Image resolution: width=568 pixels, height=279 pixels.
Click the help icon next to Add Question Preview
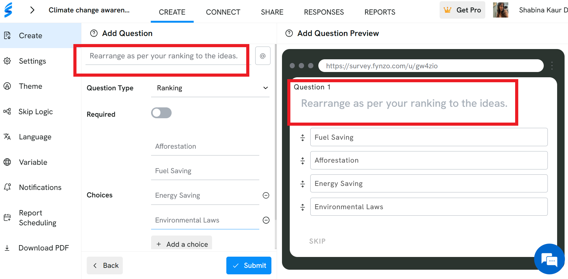click(289, 33)
